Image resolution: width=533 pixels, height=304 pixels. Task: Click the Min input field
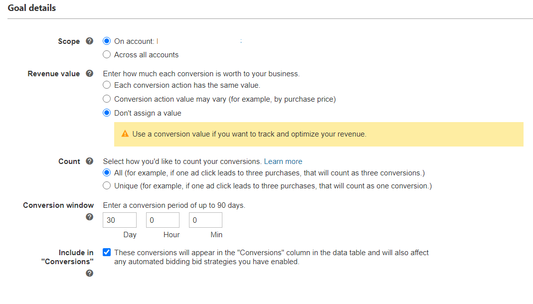[x=205, y=220]
